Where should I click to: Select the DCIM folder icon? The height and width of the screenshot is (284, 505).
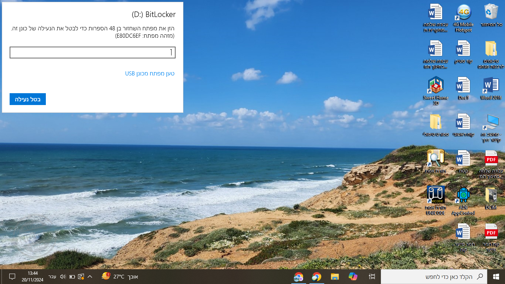[x=491, y=198]
